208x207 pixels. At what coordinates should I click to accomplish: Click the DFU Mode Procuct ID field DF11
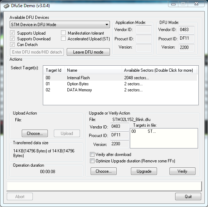click(187, 39)
